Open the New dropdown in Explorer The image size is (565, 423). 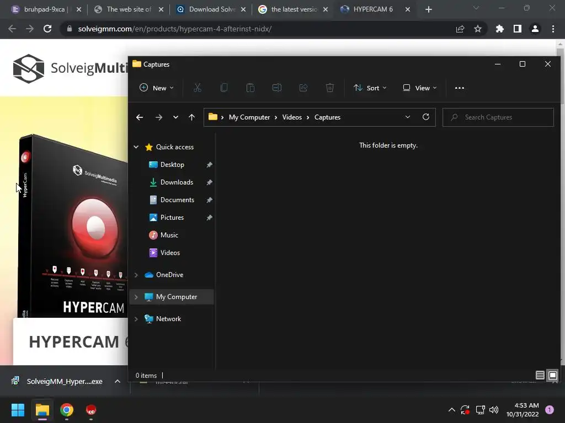click(x=156, y=88)
